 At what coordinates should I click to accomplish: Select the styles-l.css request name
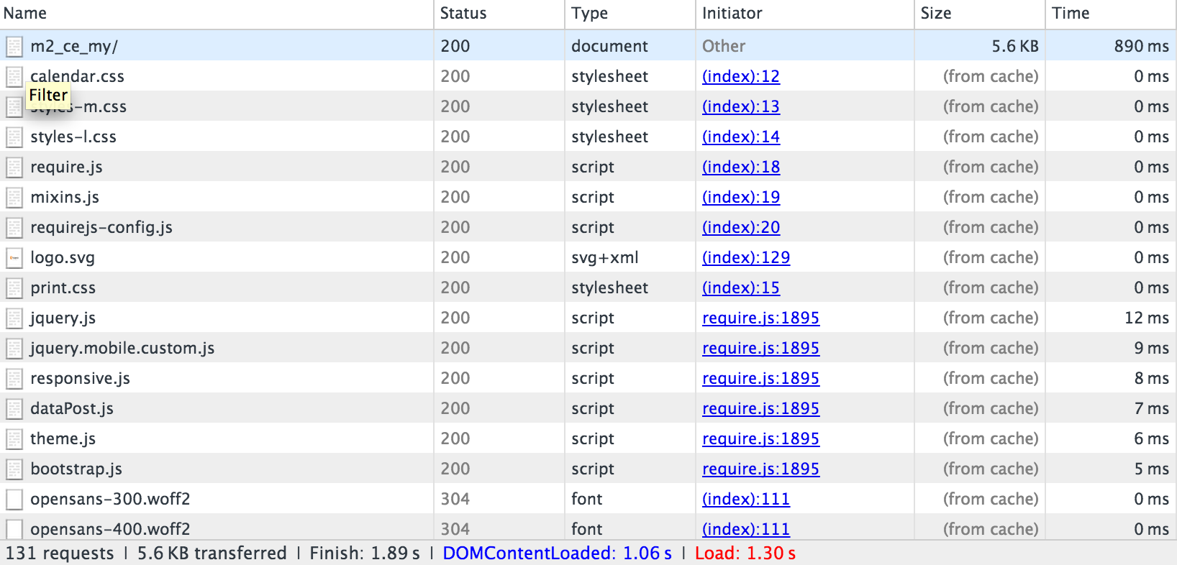pyautogui.click(x=73, y=137)
